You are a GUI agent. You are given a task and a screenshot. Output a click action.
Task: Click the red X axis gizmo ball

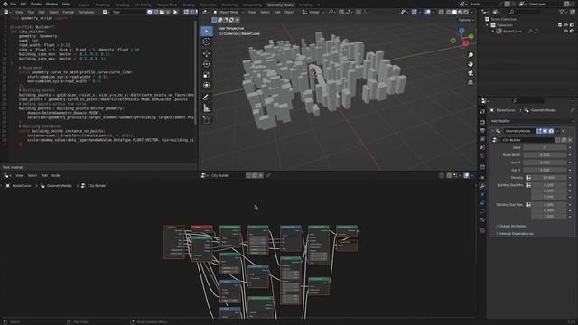(x=466, y=43)
